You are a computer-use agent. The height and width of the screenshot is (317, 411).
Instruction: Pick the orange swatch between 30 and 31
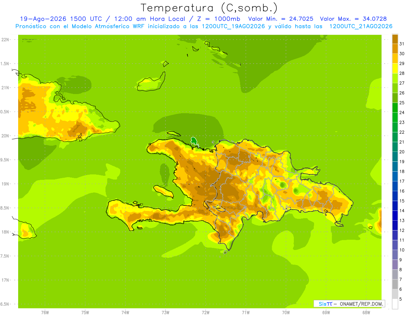[395, 49]
